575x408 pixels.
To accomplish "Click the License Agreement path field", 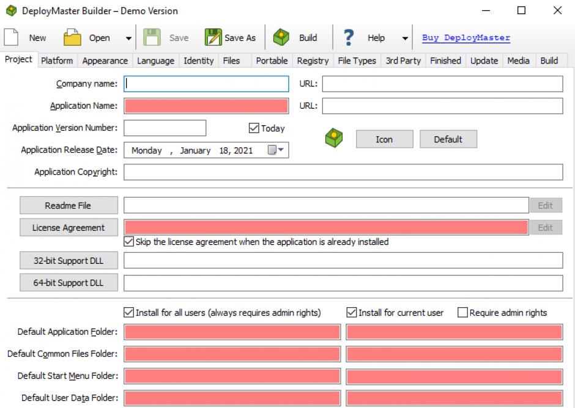I will point(327,227).
